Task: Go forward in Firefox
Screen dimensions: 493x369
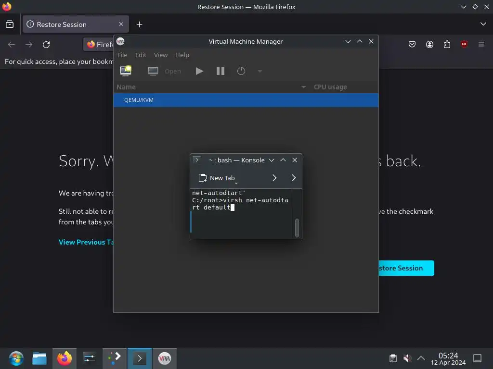Action: (29, 45)
